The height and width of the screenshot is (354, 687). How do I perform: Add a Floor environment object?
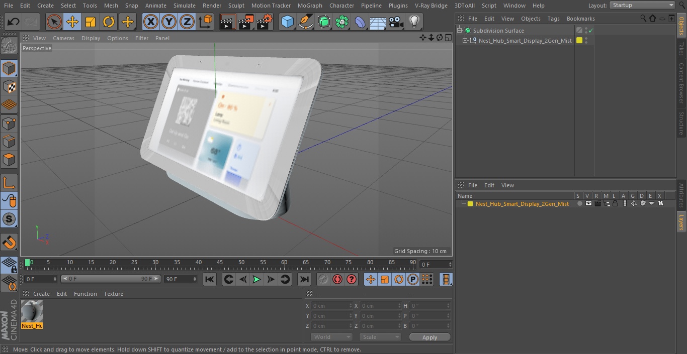[378, 22]
